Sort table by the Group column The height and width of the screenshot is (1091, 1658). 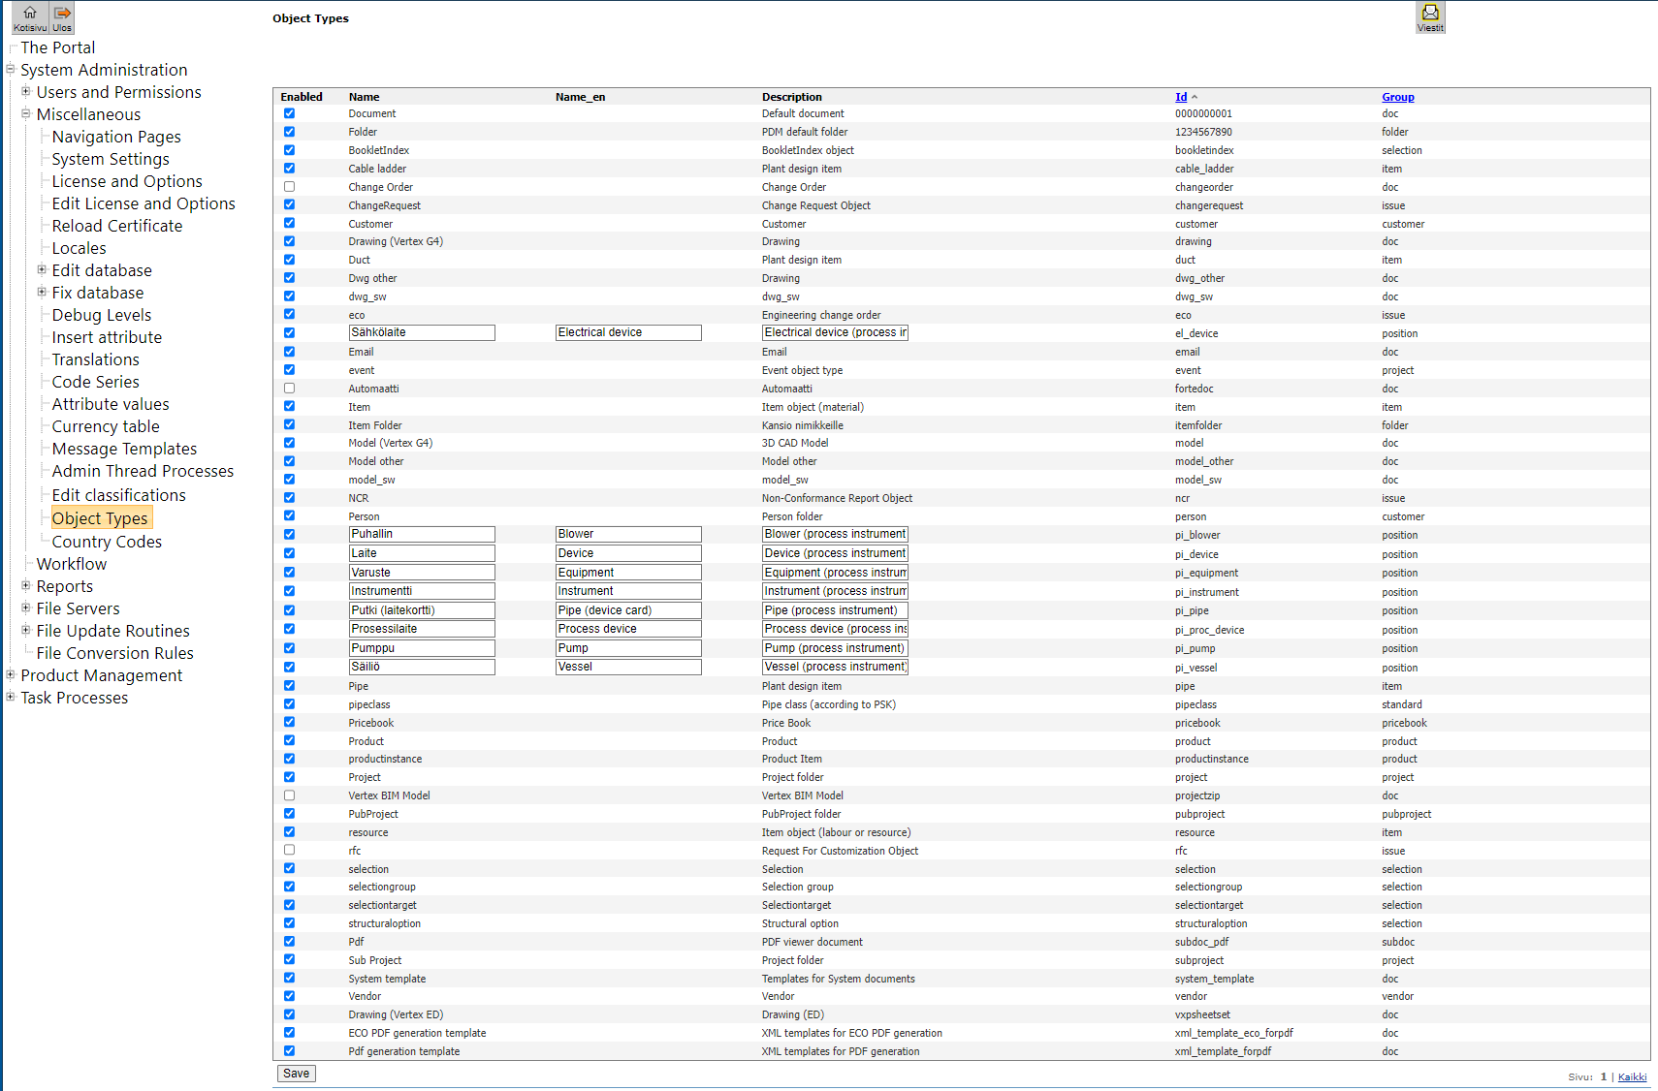coord(1397,97)
